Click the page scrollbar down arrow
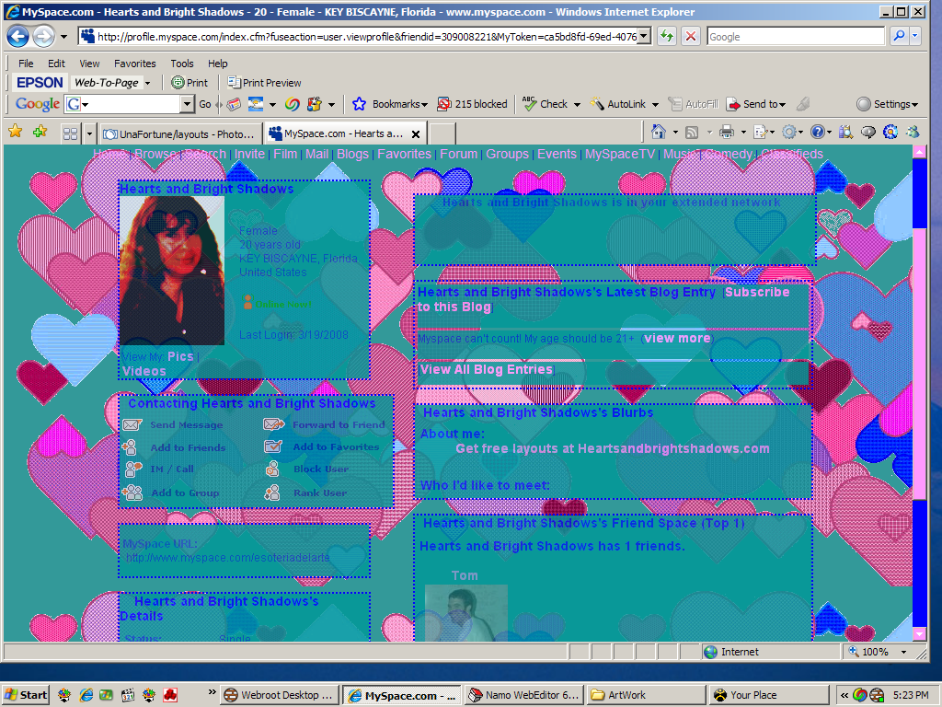This screenshot has height=707, width=942. (x=919, y=633)
